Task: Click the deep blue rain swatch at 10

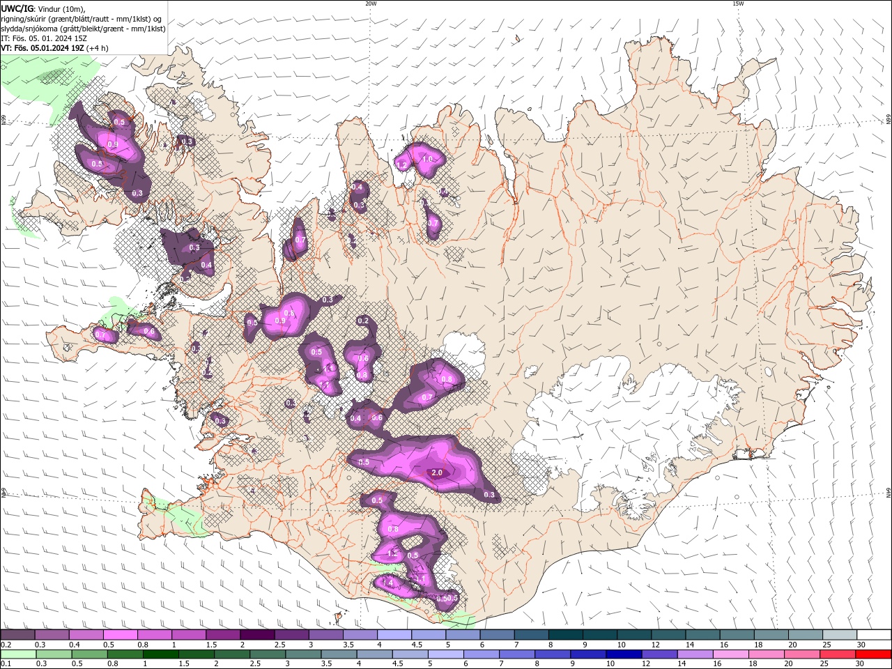Action: click(624, 654)
